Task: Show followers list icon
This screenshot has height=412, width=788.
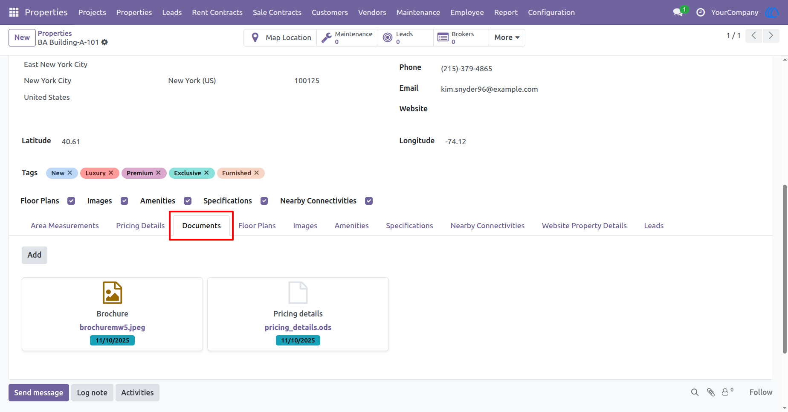Action: coord(727,392)
